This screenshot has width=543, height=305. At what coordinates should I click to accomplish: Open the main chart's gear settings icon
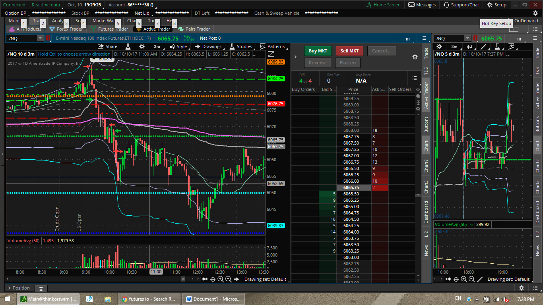[x=142, y=46]
